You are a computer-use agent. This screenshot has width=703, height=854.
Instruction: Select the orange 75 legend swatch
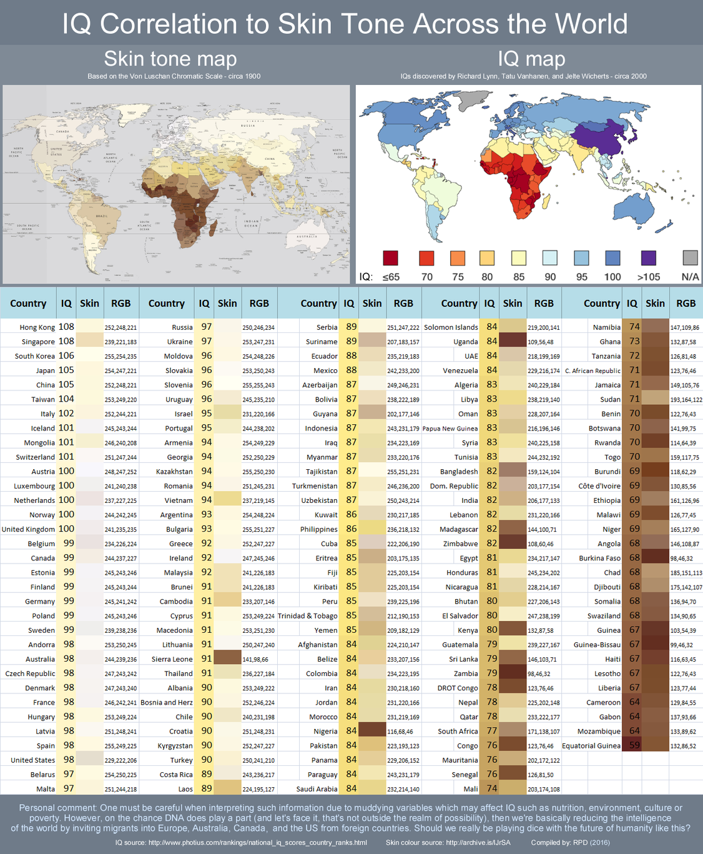458,258
